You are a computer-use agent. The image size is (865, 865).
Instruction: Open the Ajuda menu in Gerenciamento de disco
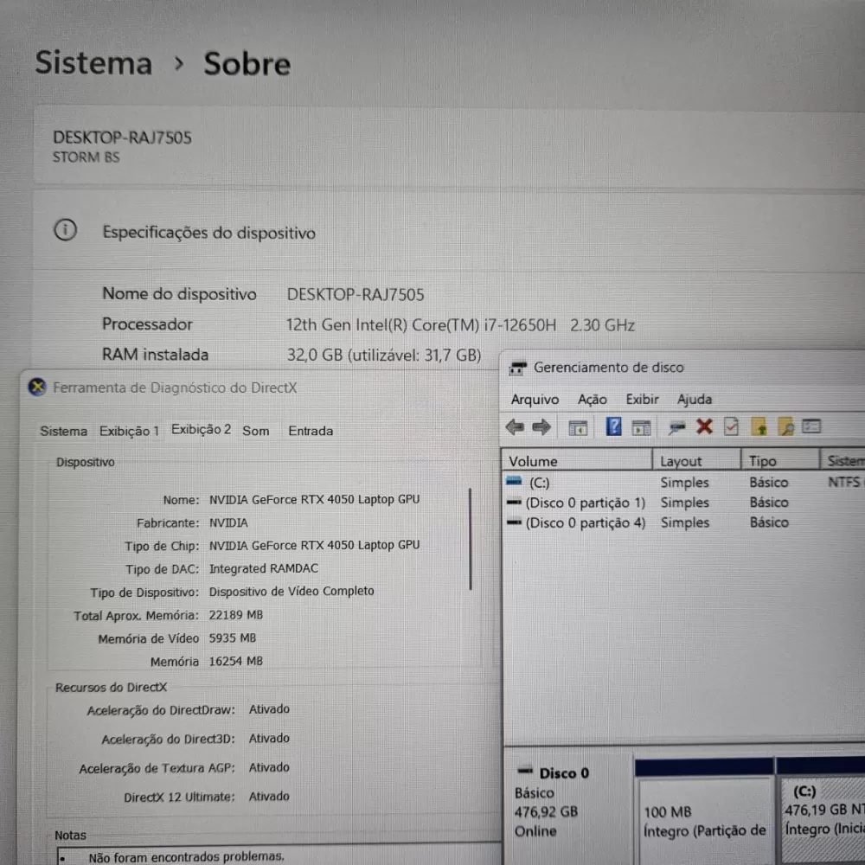(694, 399)
